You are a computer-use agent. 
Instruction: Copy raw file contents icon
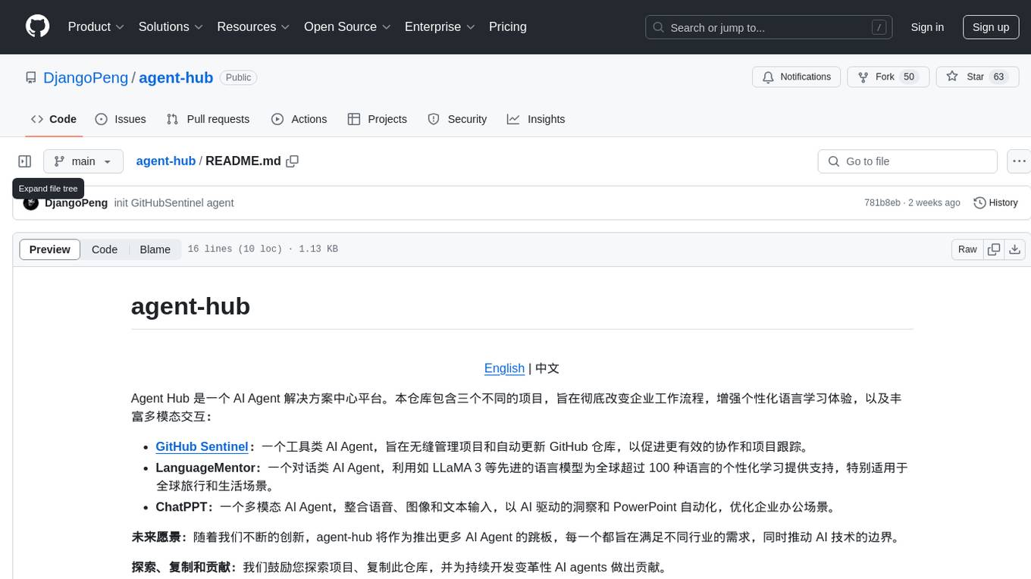pos(994,249)
